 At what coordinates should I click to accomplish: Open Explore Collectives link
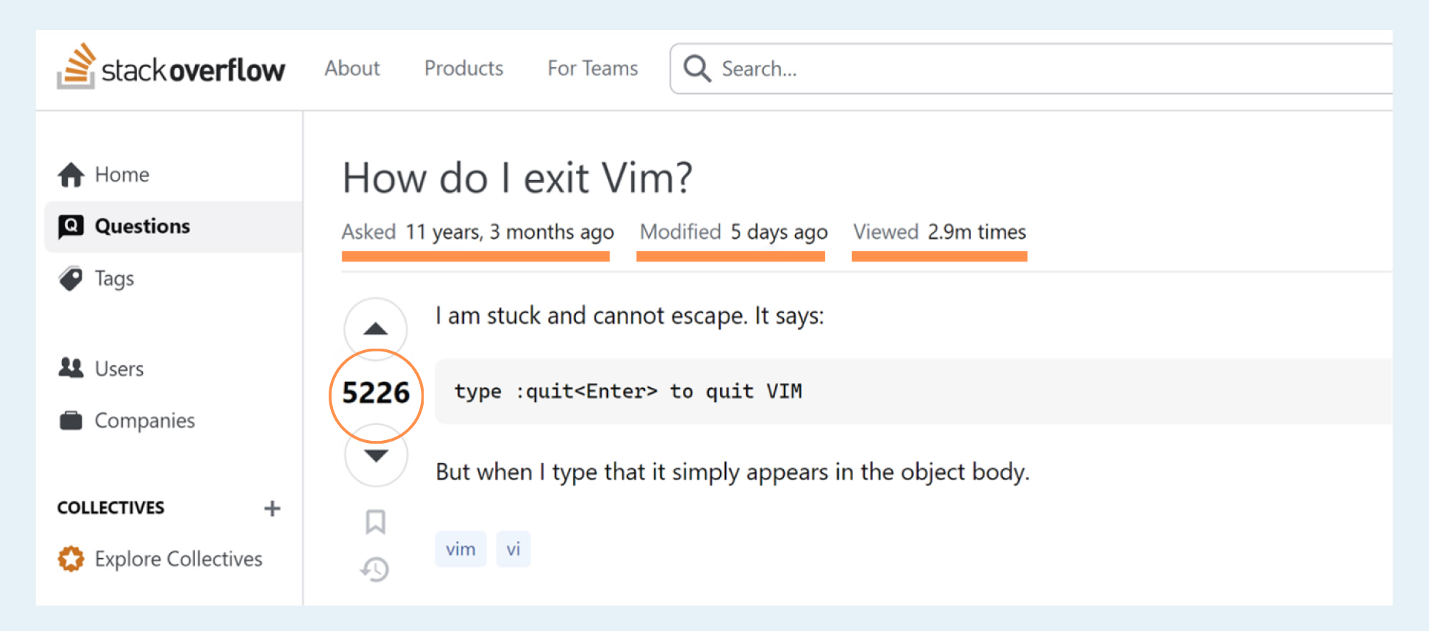179,559
